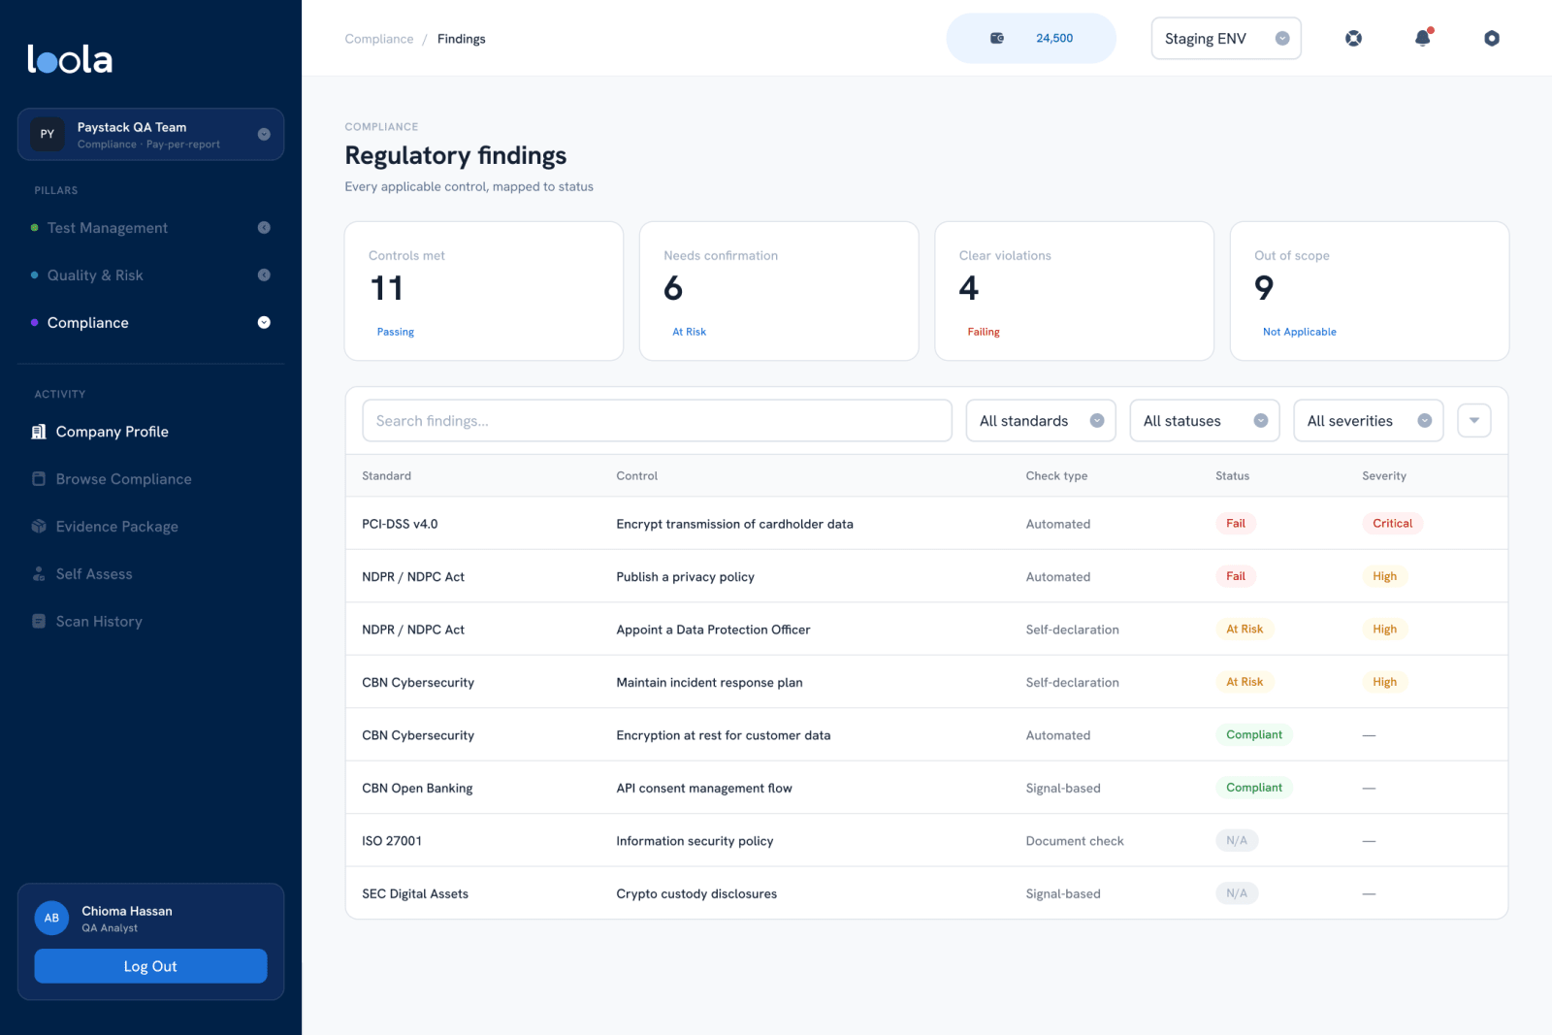
Task: Open the help lifebuoy icon
Action: 1353,39
